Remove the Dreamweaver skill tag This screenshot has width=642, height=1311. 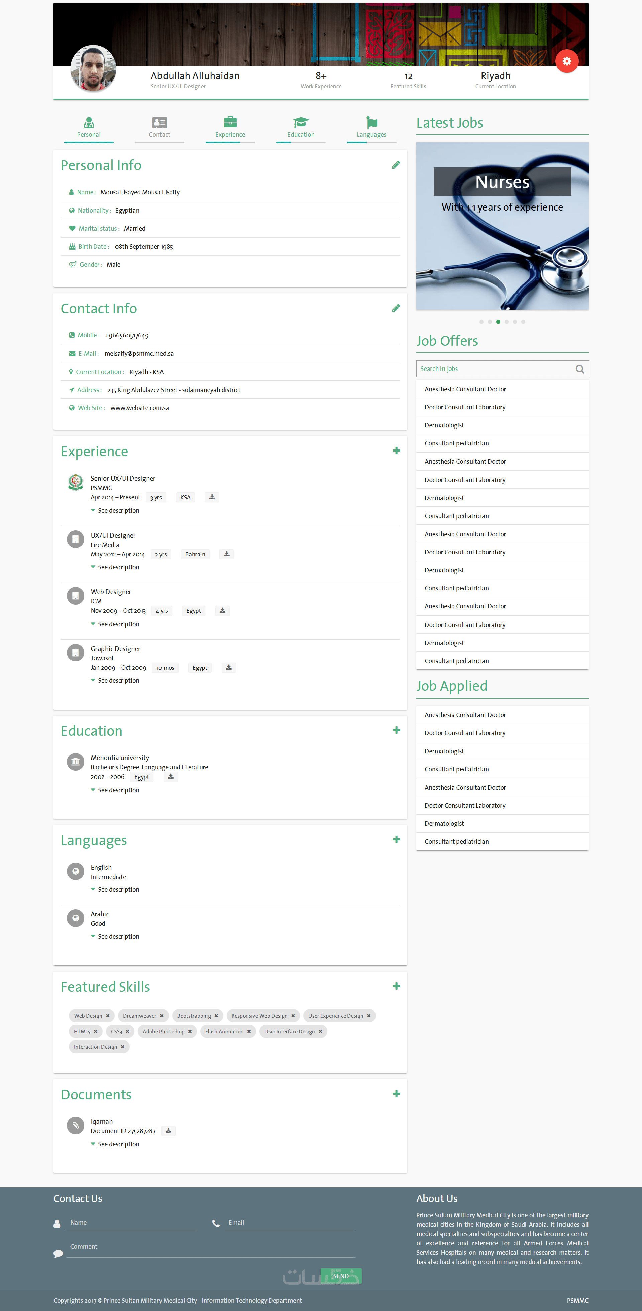point(162,1016)
